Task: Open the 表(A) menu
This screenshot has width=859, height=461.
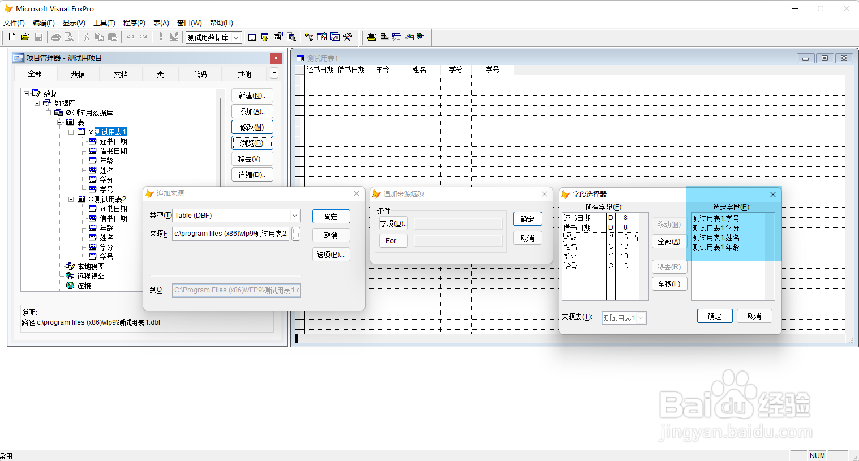Action: 161,23
